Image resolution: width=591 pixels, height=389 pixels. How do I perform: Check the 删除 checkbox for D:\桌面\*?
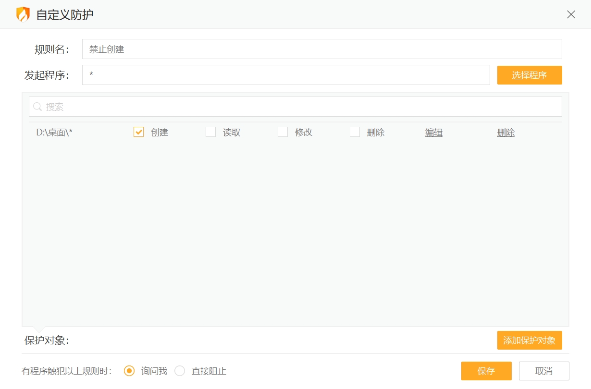click(355, 132)
